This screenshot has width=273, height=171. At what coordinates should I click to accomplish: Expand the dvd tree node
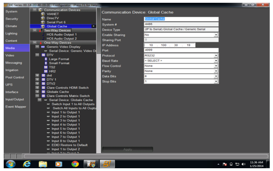(x=37, y=75)
